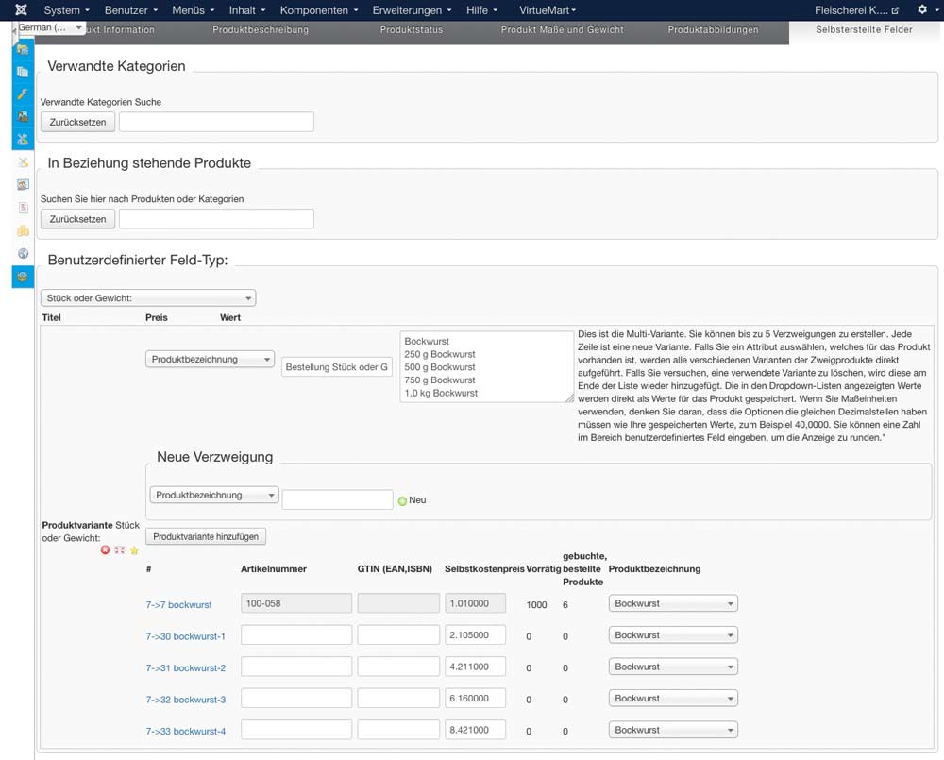Open the 'Stück oder Gewicht' dropdown
Image resolution: width=944 pixels, height=760 pixels.
pyautogui.click(x=147, y=298)
